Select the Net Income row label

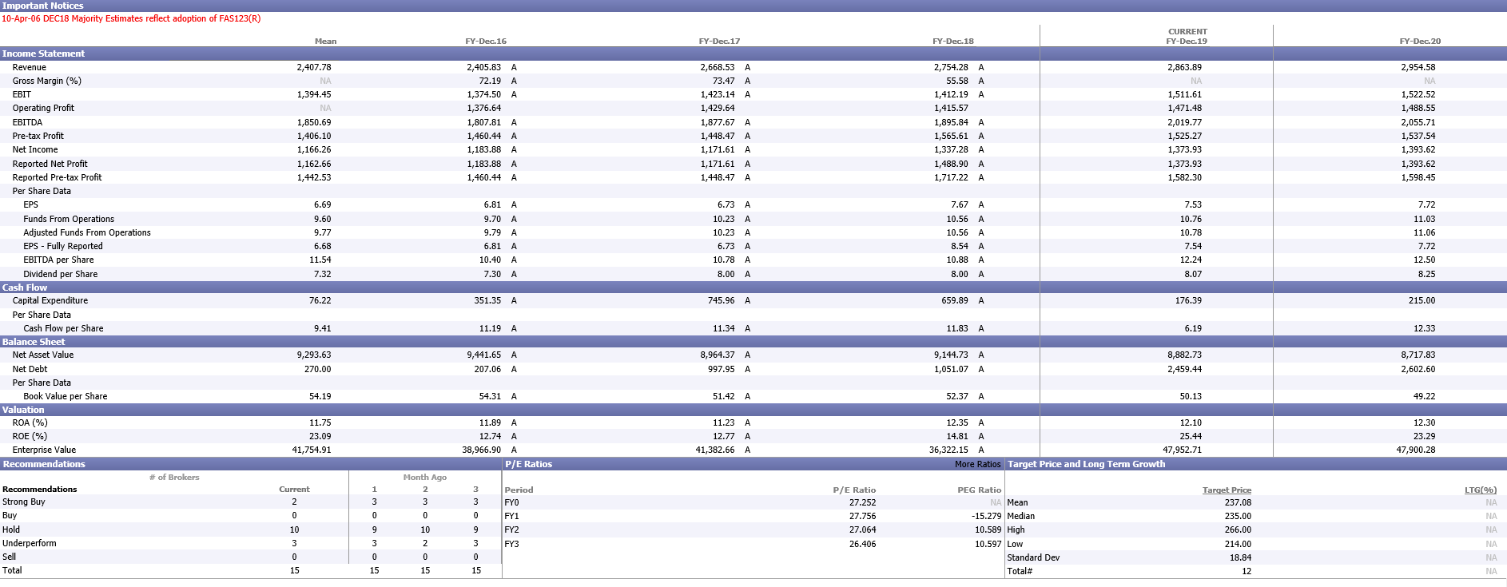(x=35, y=149)
